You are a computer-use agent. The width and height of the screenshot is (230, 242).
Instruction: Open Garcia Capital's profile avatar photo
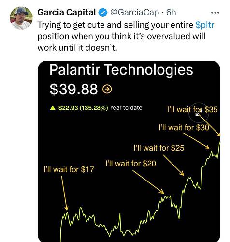(21, 18)
